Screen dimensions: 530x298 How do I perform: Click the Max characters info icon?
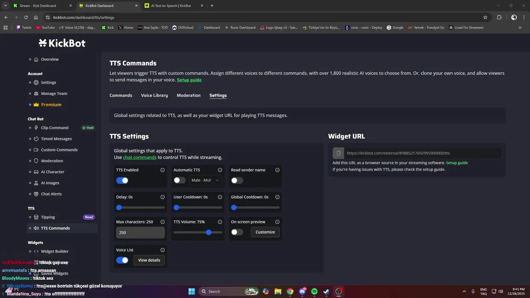coord(162,222)
